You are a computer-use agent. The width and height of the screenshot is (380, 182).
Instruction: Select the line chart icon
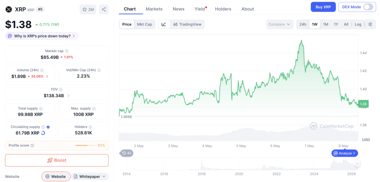coord(164,24)
